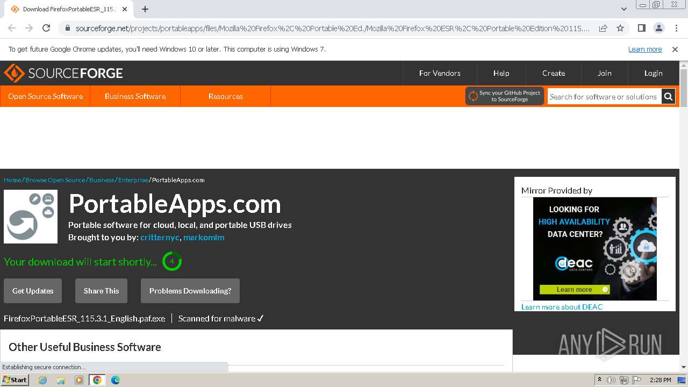
Task: Click the scrollbar down arrow
Action: (x=684, y=367)
